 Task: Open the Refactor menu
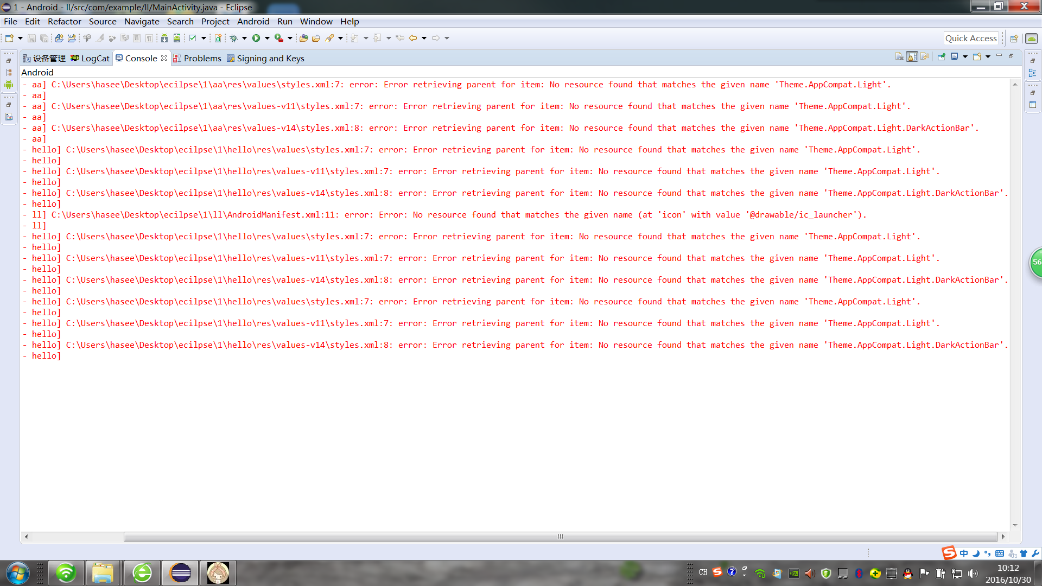click(x=64, y=22)
